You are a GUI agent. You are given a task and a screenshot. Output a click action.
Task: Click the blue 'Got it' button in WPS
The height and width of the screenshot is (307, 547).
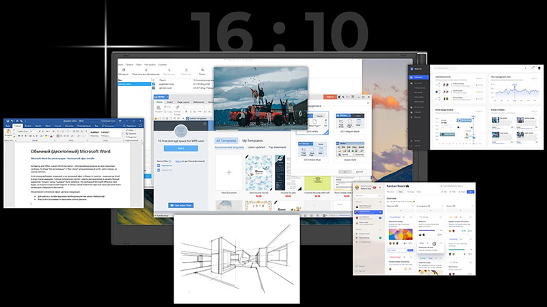(181, 148)
